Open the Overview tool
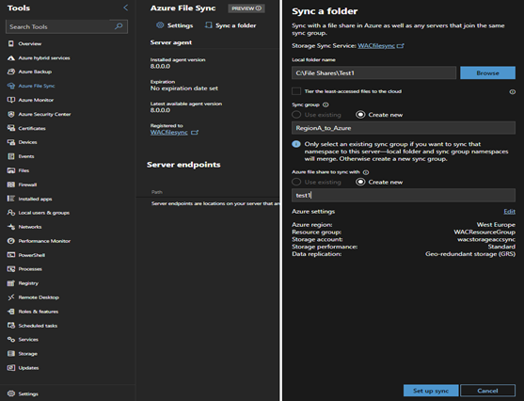The image size is (524, 401). coord(29,44)
